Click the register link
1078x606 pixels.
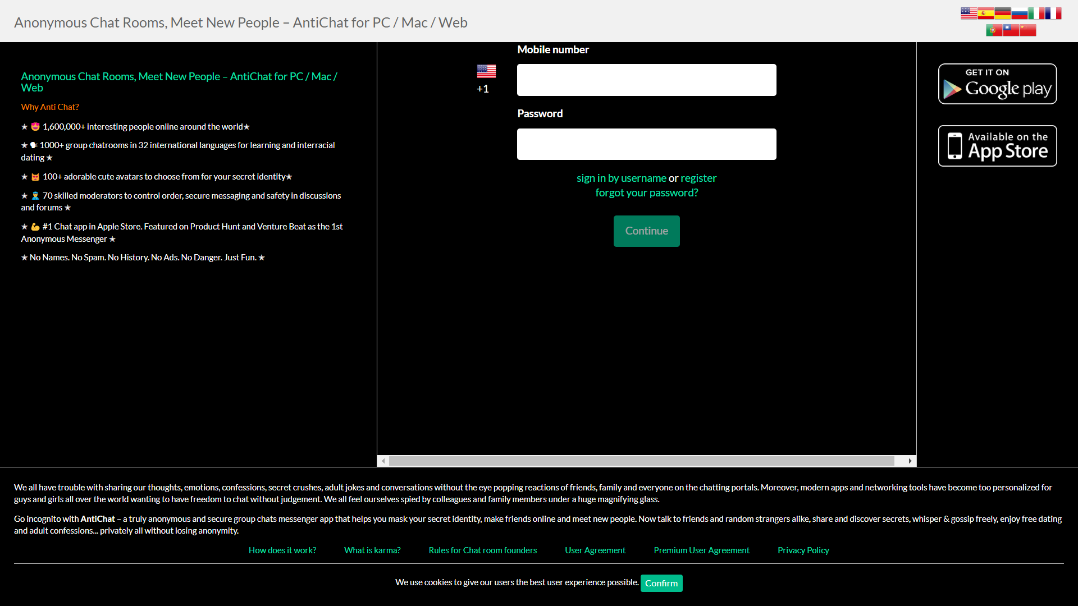[698, 177]
